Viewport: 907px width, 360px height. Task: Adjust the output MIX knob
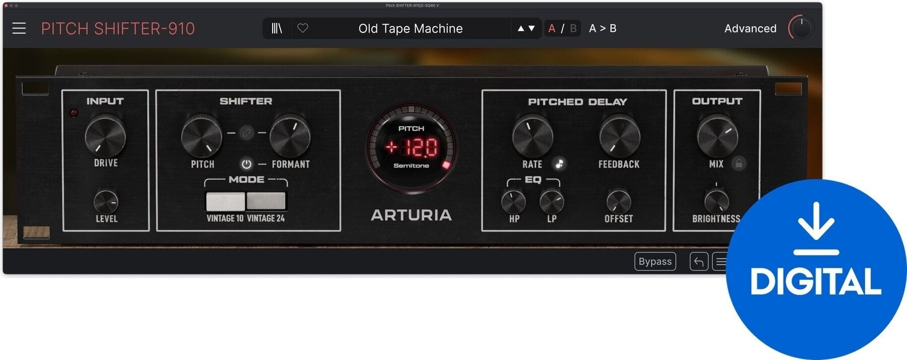717,136
